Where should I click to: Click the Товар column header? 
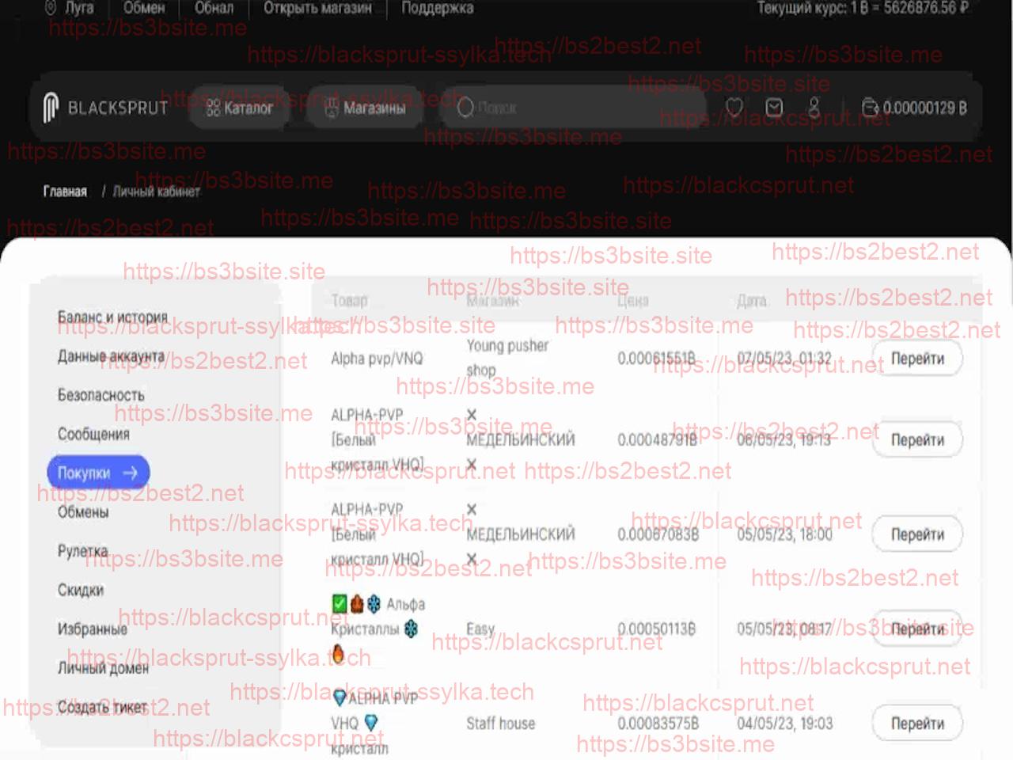click(349, 301)
